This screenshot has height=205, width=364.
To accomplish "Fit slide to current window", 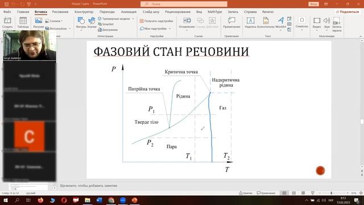I will click(x=361, y=193).
